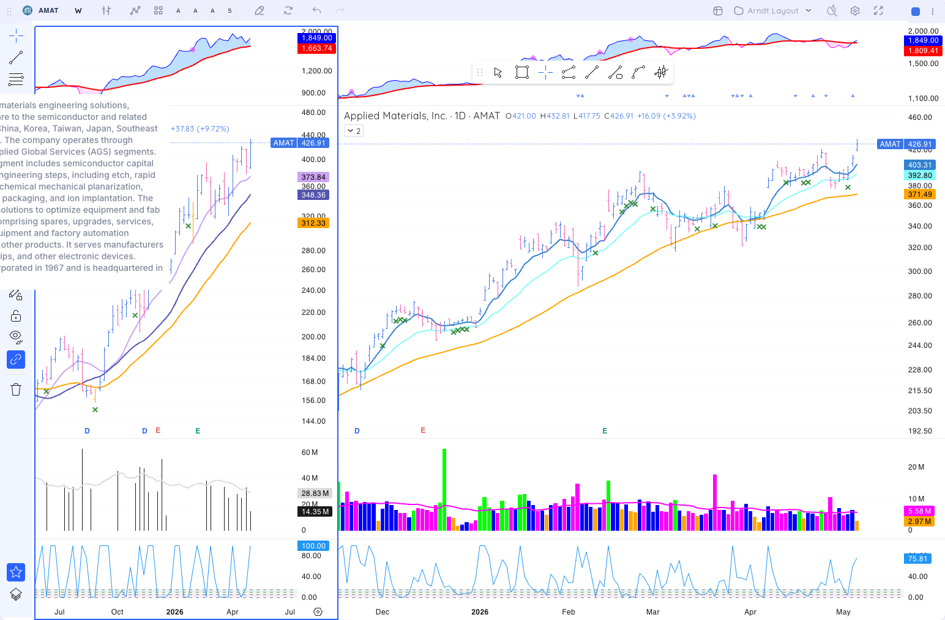Click the 2.97 M volume label
This screenshot has height=620, width=945.
[x=919, y=522]
